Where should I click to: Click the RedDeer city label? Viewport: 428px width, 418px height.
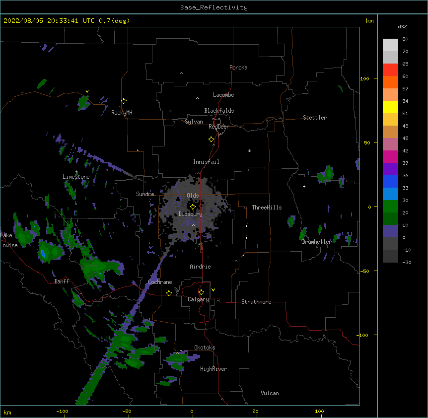pos(218,127)
